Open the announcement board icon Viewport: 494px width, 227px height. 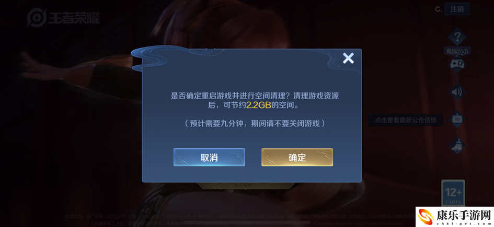(x=457, y=119)
